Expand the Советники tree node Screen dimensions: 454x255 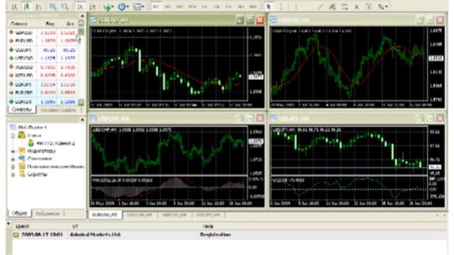(13, 159)
